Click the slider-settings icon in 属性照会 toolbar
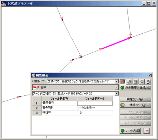The width and height of the screenshot is (158, 140). coord(129,82)
